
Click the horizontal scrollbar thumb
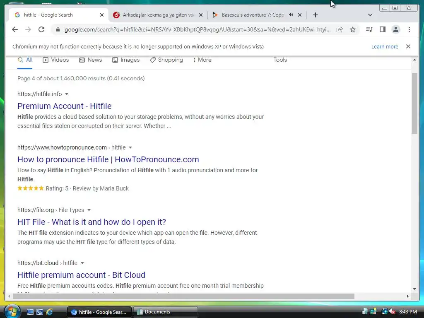(183, 296)
